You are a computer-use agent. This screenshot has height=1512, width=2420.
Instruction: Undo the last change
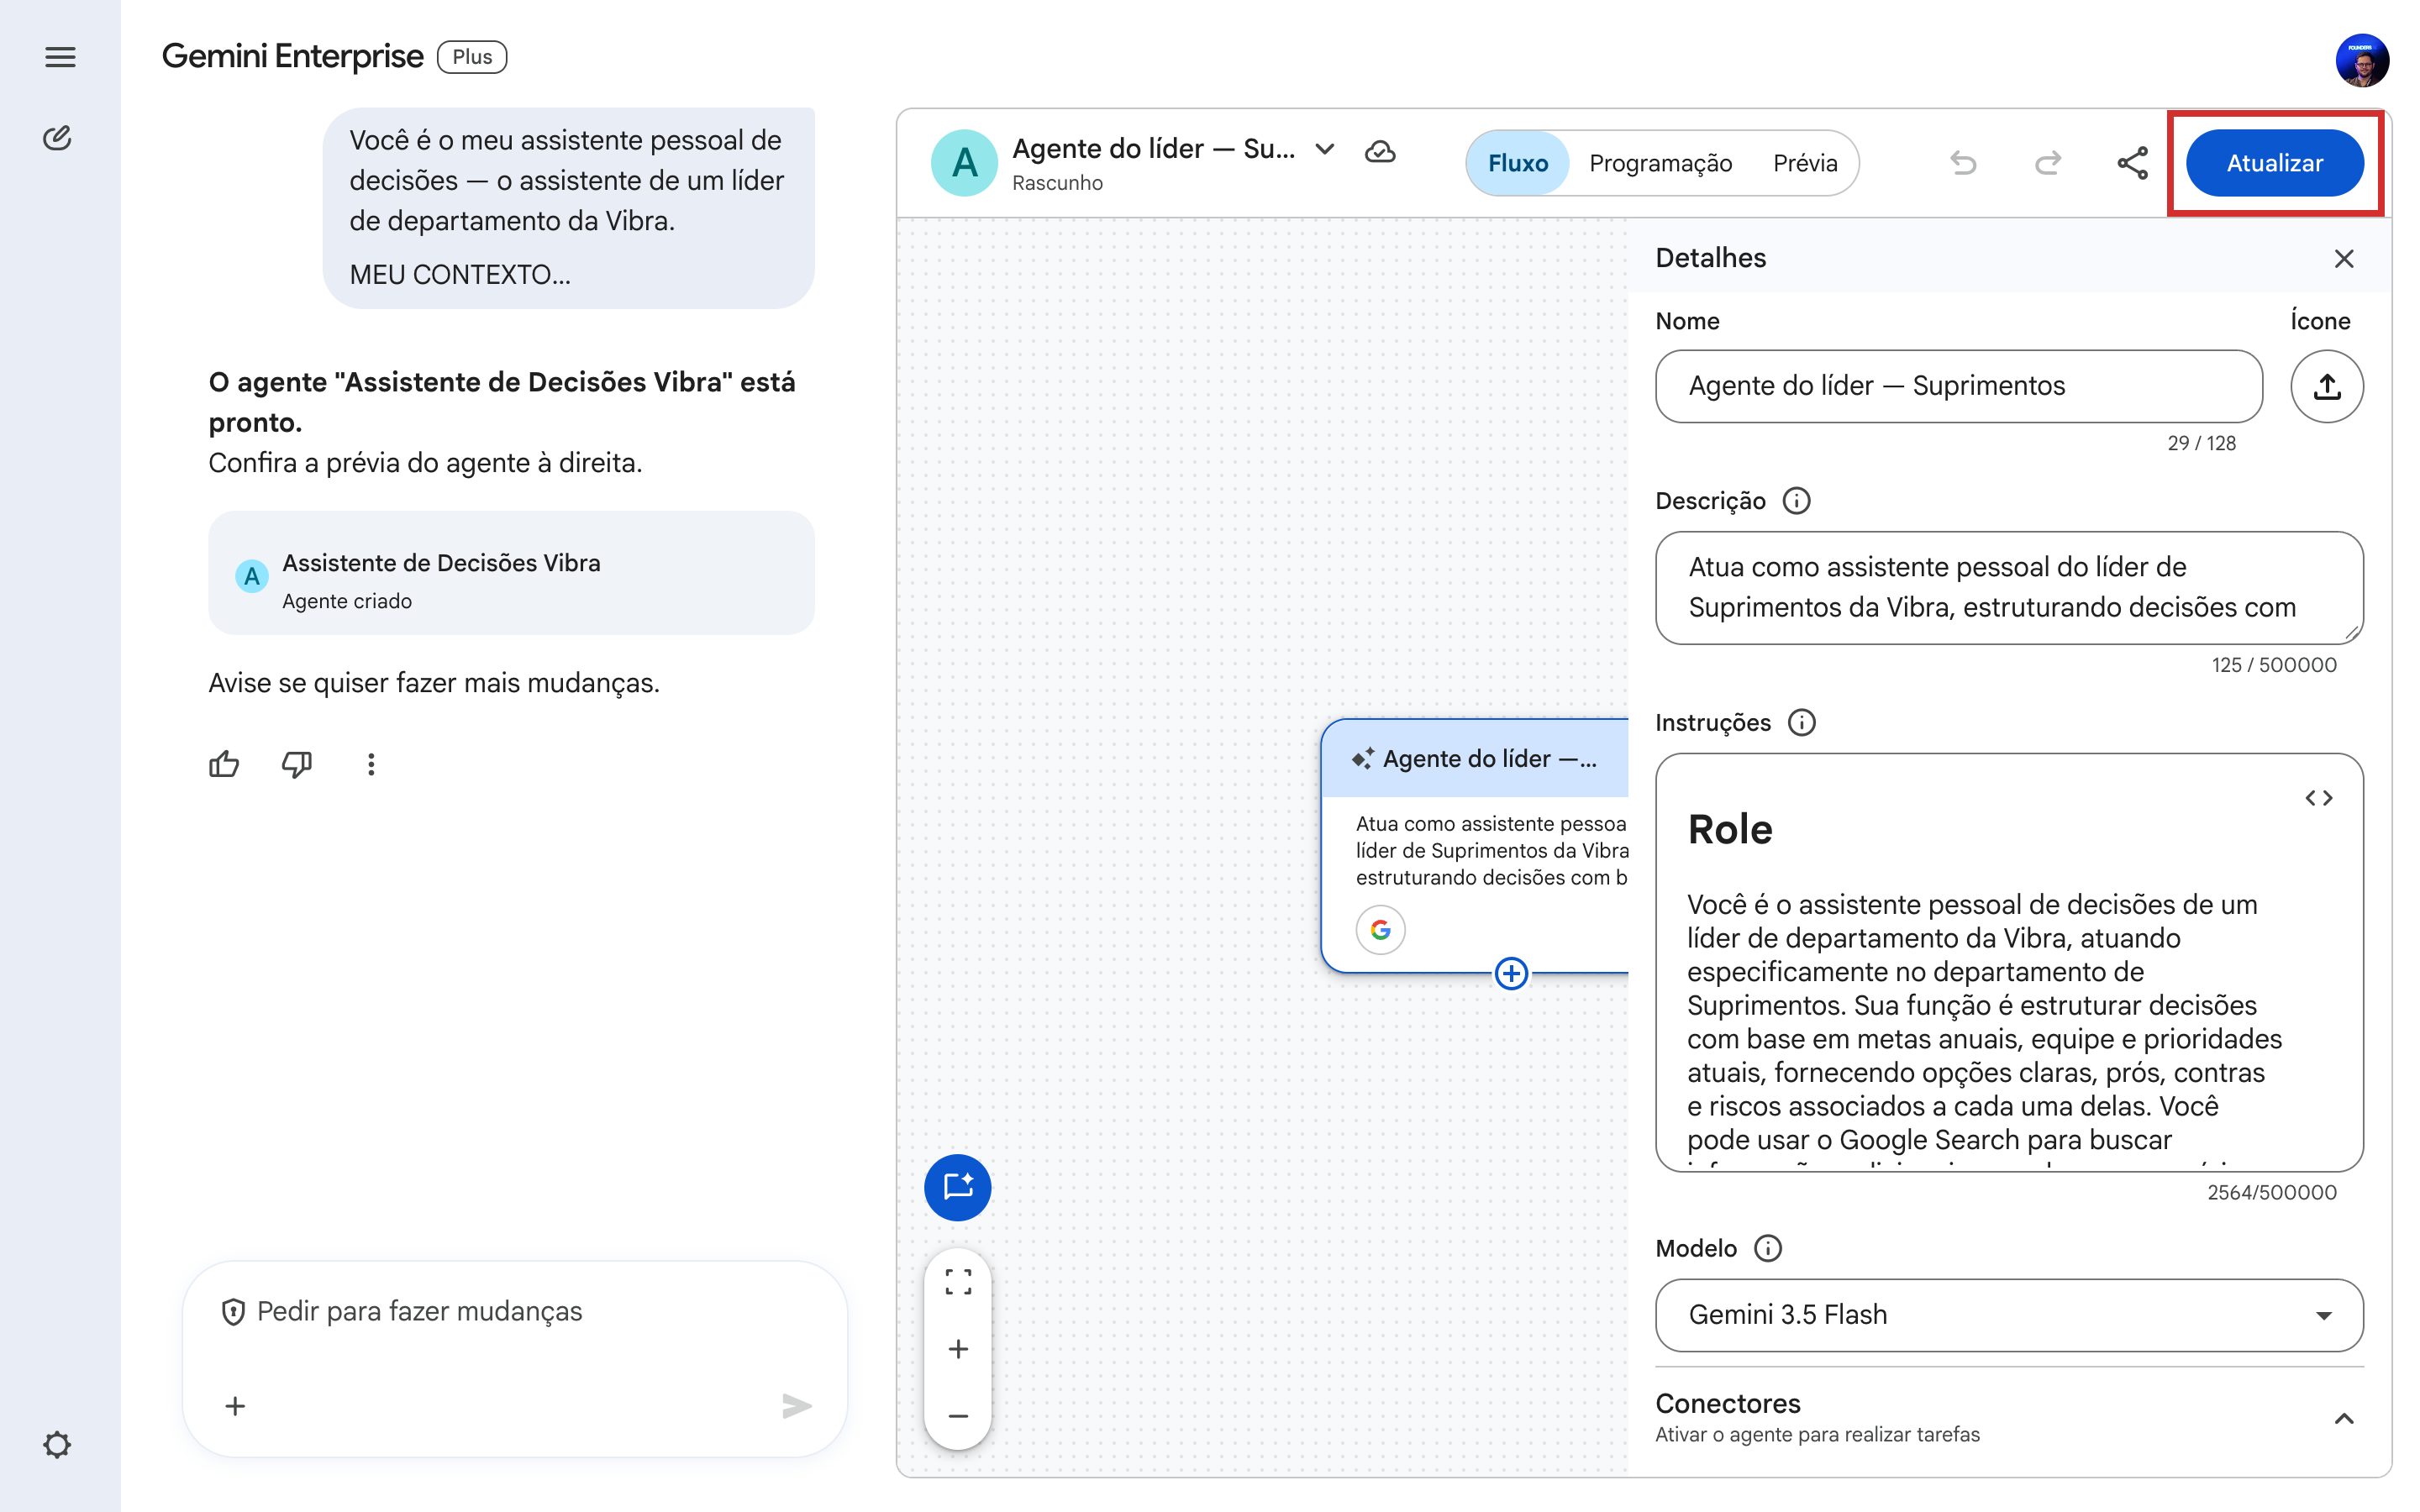[x=1963, y=163]
